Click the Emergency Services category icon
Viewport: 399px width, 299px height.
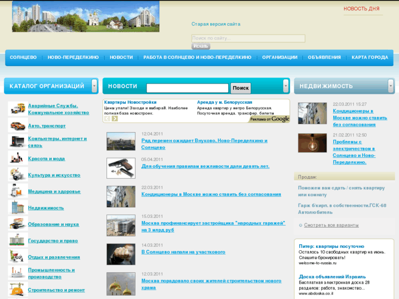pos(17,109)
